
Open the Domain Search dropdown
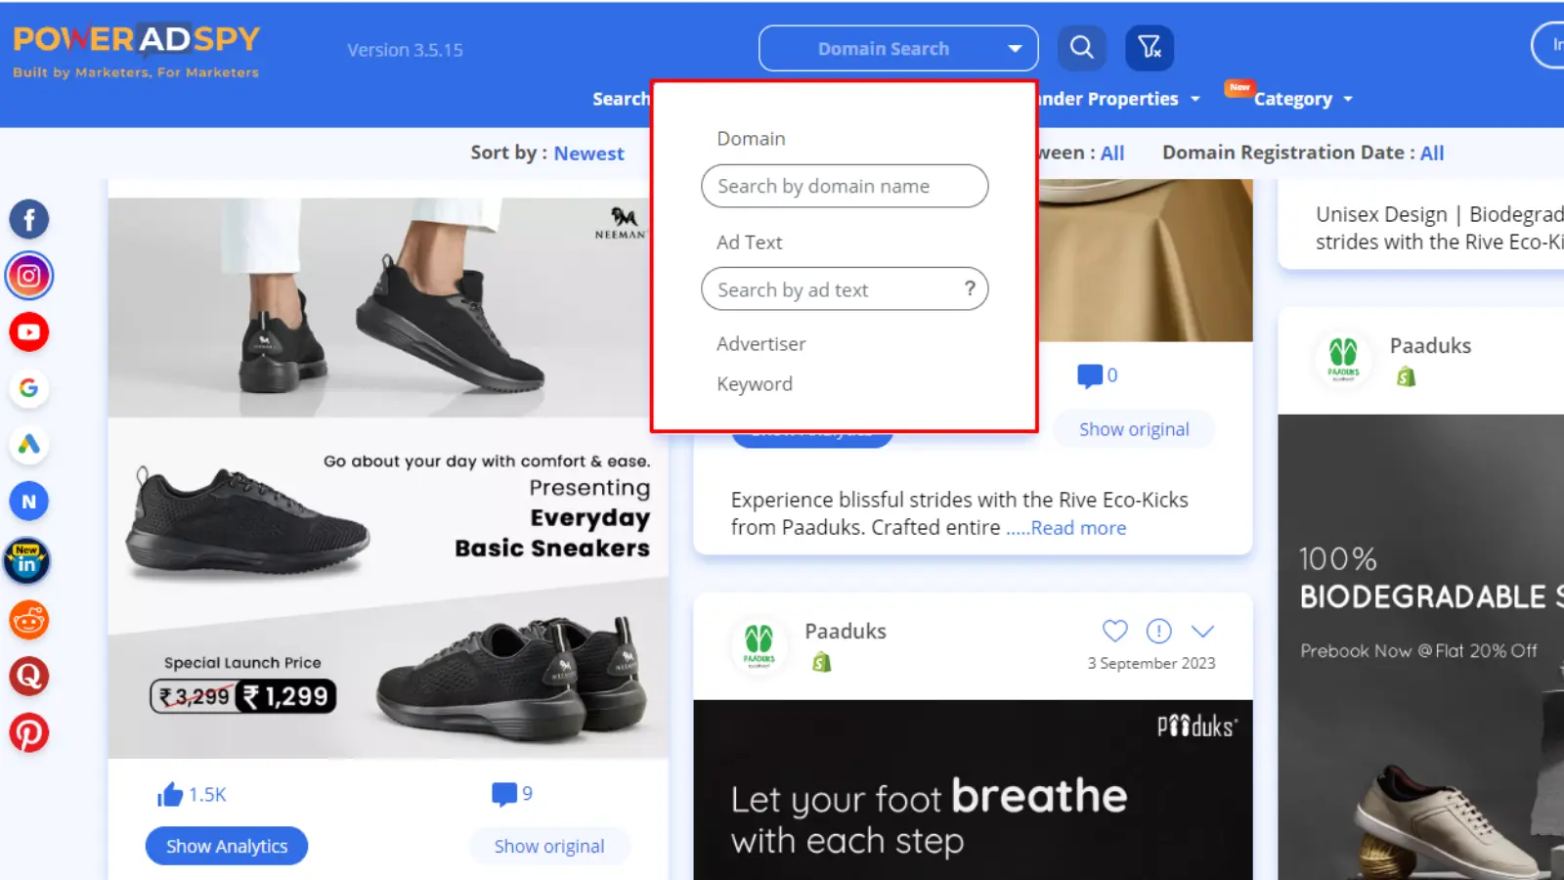[898, 48]
